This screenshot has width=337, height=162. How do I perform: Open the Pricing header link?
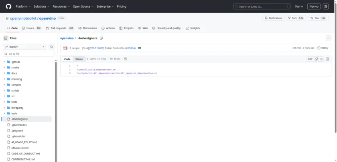122,6
